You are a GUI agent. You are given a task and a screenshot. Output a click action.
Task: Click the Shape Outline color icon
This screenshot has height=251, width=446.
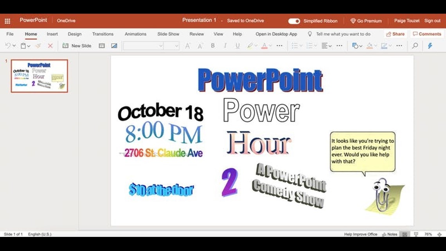(x=384, y=45)
